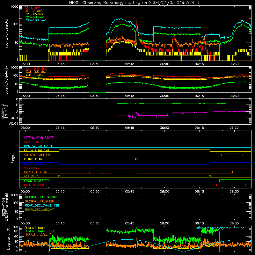Image resolution: width=255 pixels, height=255 pixels.
Task: Click the 'Flags' y-axis label
Action: pos(13,159)
